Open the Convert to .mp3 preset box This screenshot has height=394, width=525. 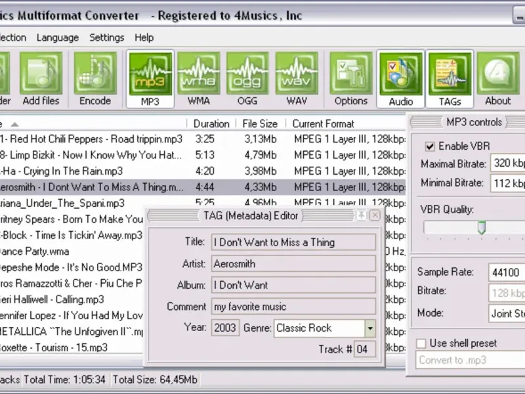[471, 360]
